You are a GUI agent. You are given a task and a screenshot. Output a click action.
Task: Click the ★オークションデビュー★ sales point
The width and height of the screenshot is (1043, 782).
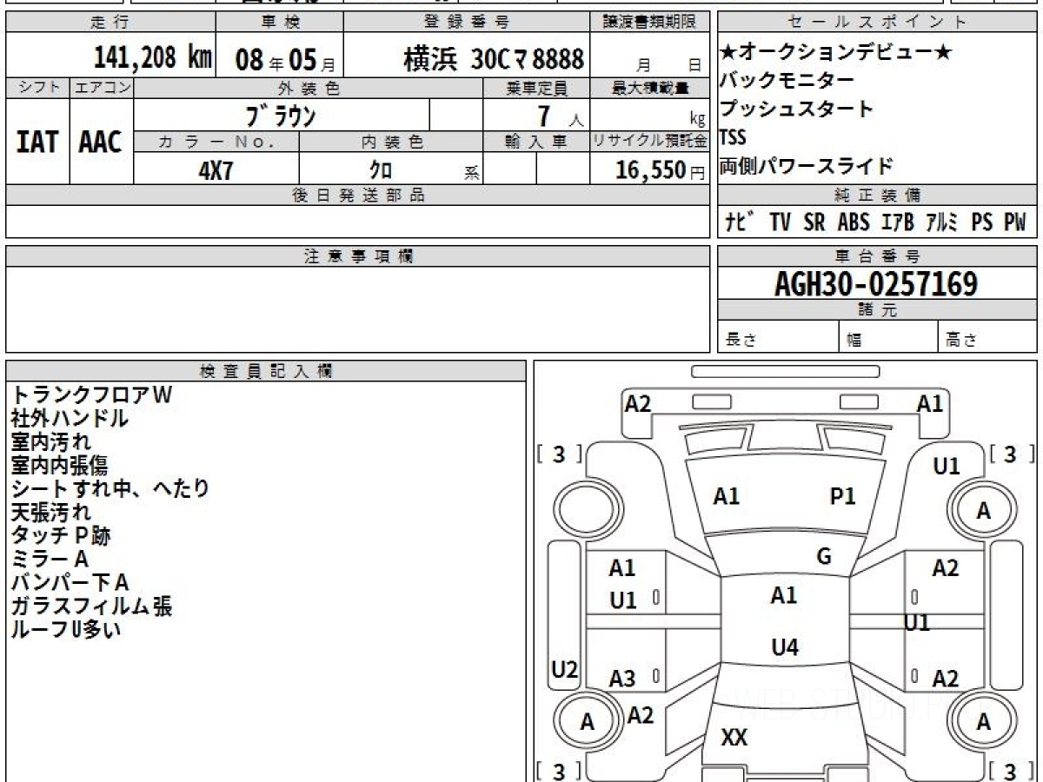pyautogui.click(x=835, y=53)
